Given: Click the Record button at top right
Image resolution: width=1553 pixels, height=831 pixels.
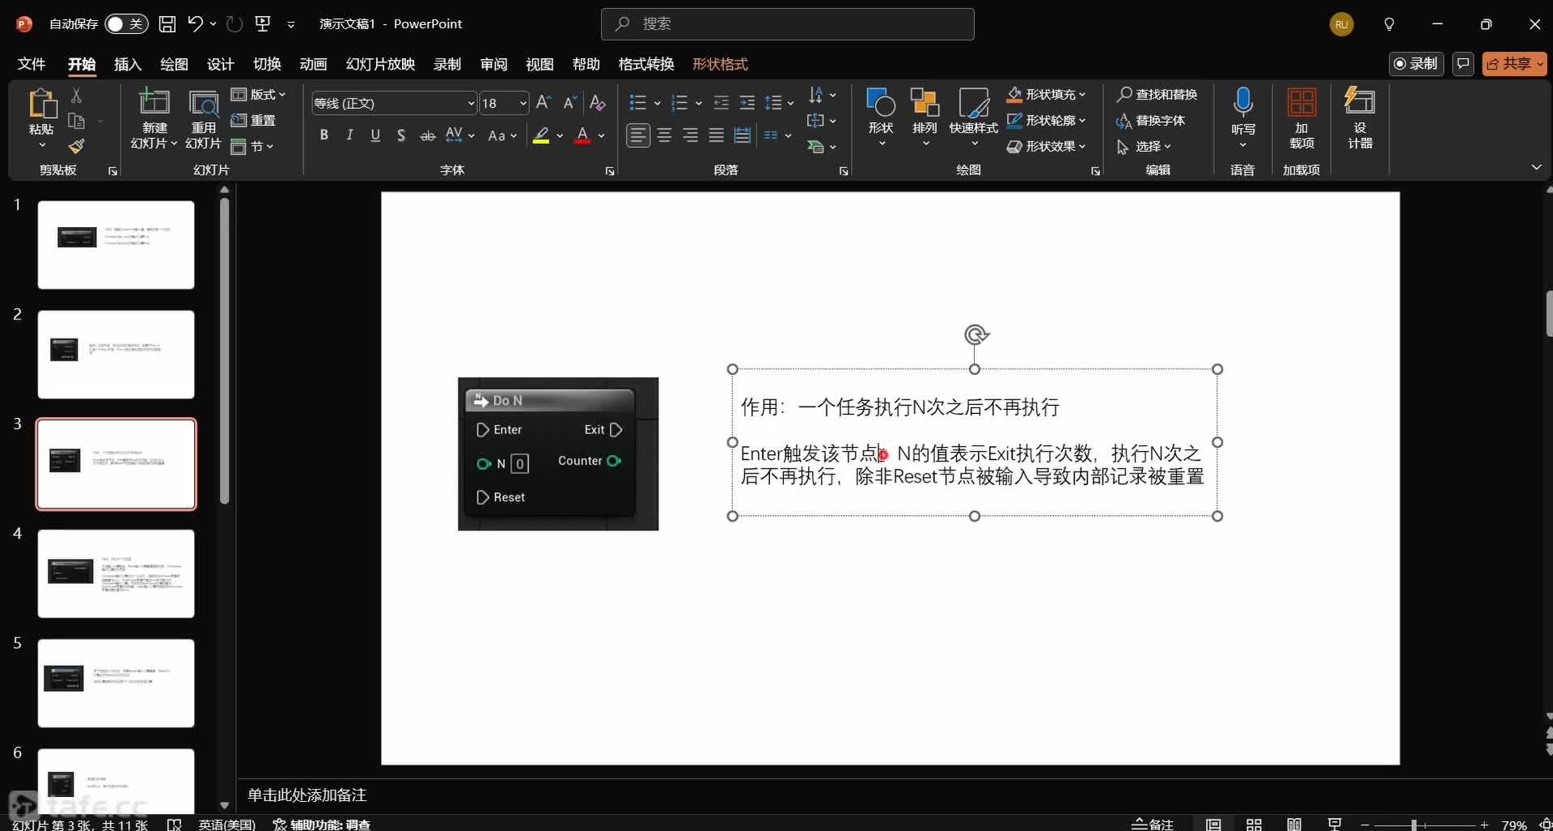Looking at the screenshot, I should 1416,64.
